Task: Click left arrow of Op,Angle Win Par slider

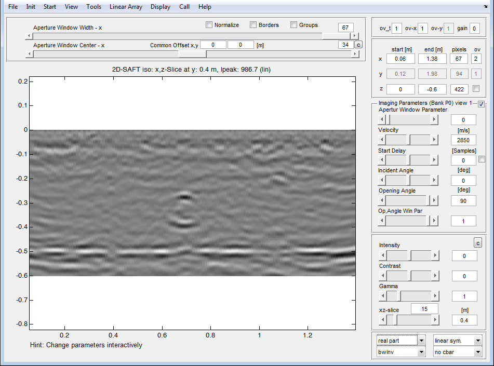Action: point(382,221)
